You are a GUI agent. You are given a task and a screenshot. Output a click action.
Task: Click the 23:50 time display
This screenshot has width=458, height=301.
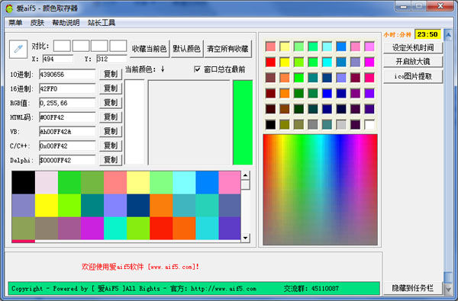427,34
